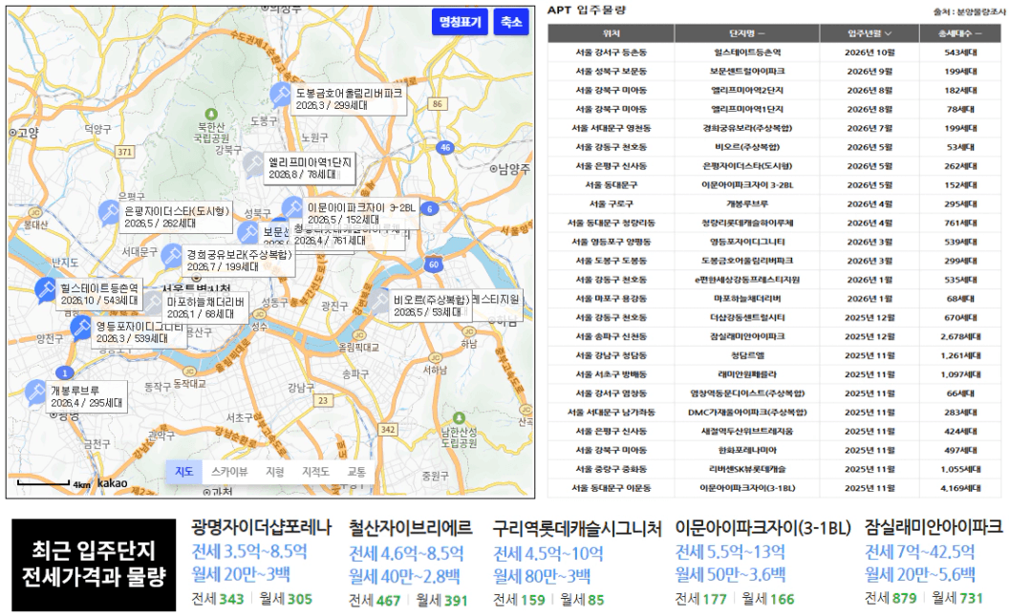
Task: Select the 은평자이더스타 map pin icon
Action: [x=109, y=212]
